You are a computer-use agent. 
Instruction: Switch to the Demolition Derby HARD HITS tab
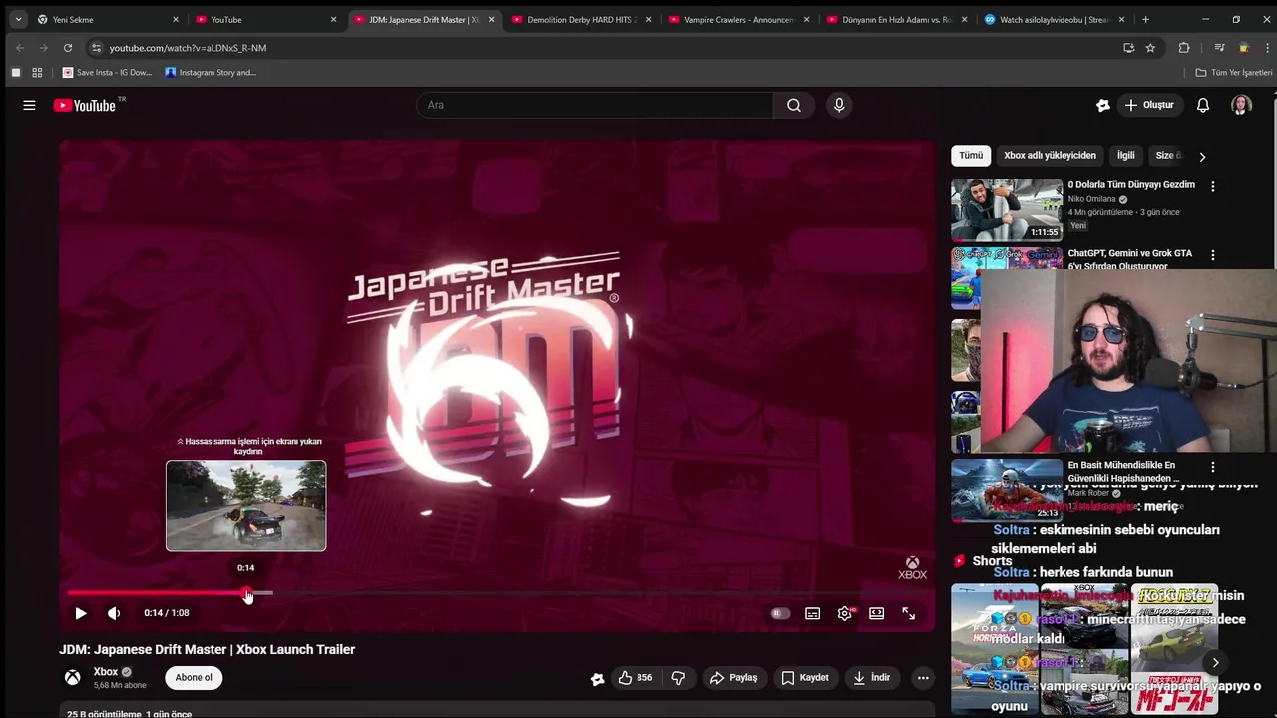pos(581,19)
